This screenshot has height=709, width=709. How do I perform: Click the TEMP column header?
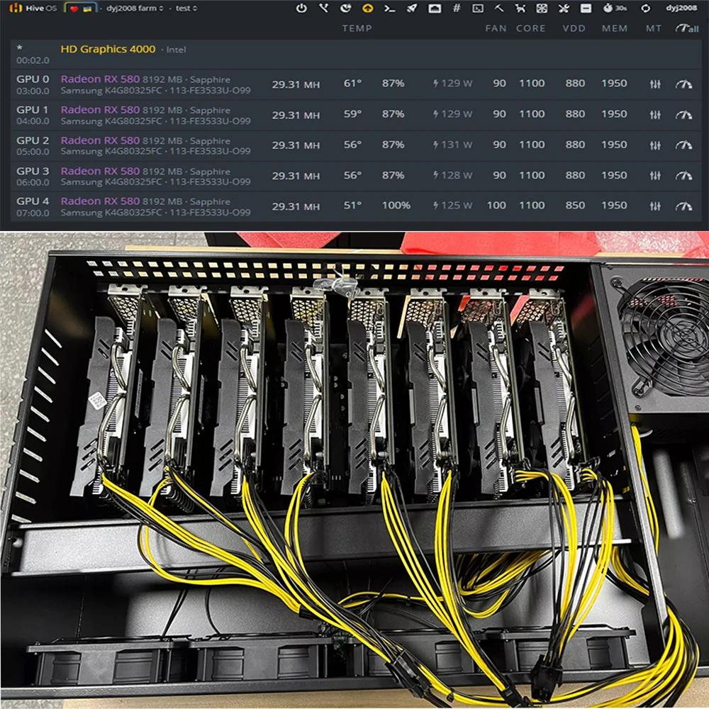[x=357, y=28]
